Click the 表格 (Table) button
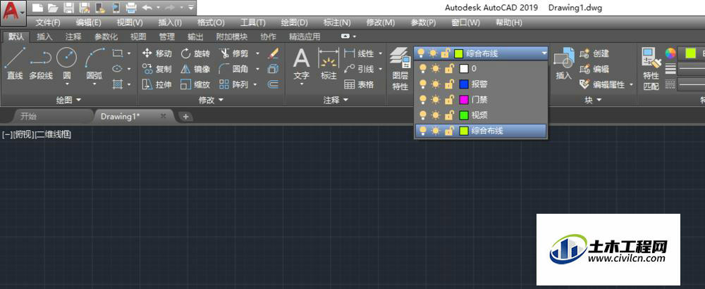Image resolution: width=705 pixels, height=289 pixels. tap(360, 84)
